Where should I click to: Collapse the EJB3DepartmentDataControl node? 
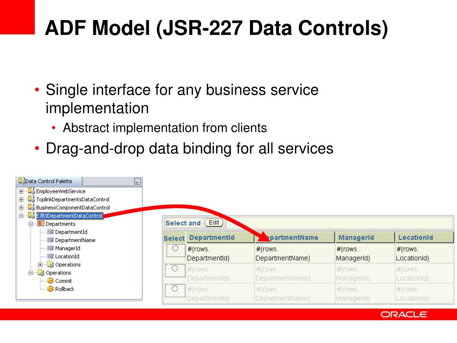[x=21, y=216]
